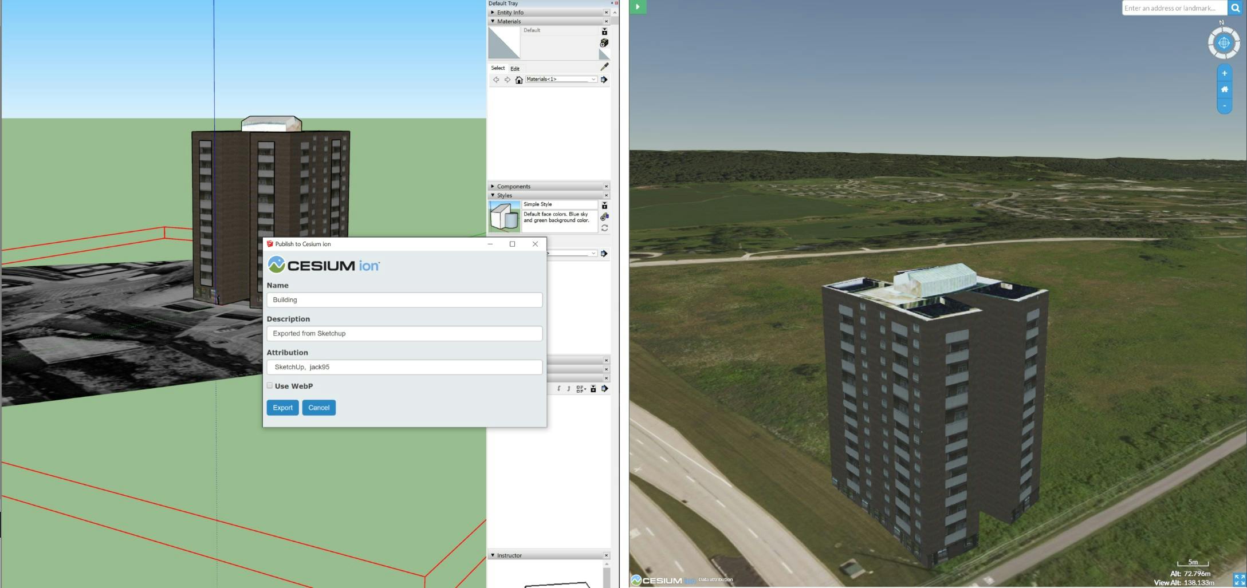This screenshot has height=588, width=1247.
Task: Click the Update Style refresh icon
Action: point(603,227)
